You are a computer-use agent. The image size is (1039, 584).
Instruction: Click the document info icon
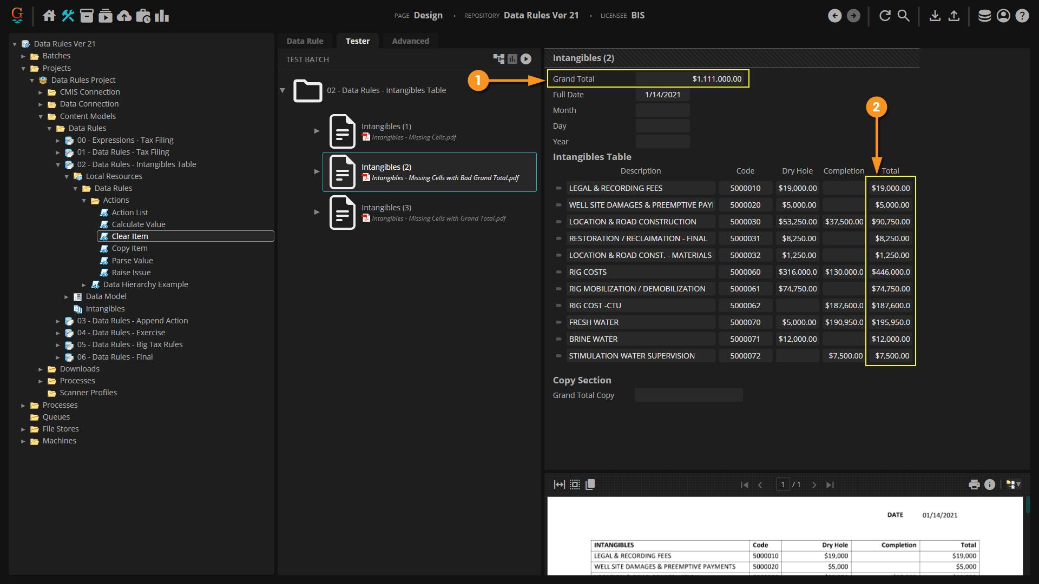pyautogui.click(x=990, y=485)
